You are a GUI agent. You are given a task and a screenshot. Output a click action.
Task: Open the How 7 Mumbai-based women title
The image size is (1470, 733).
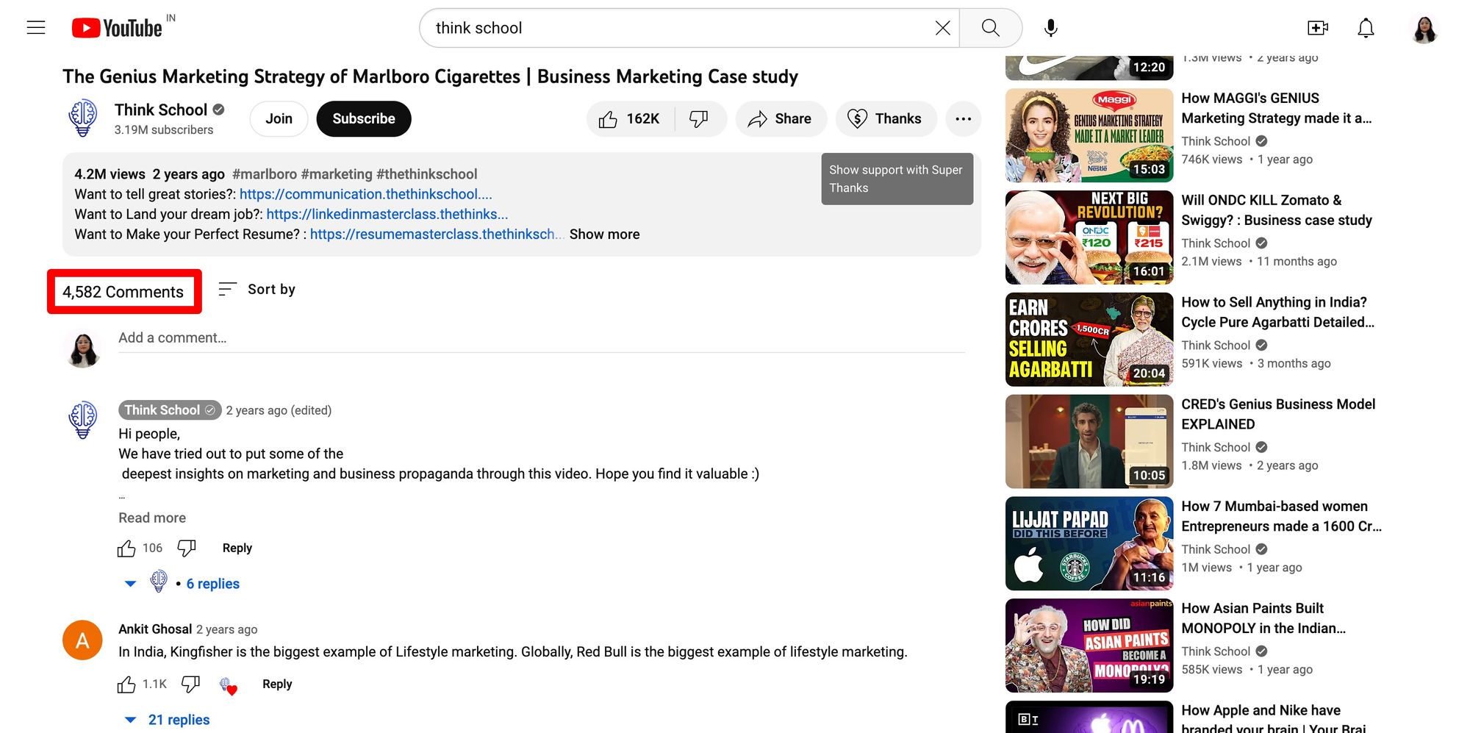click(1281, 517)
